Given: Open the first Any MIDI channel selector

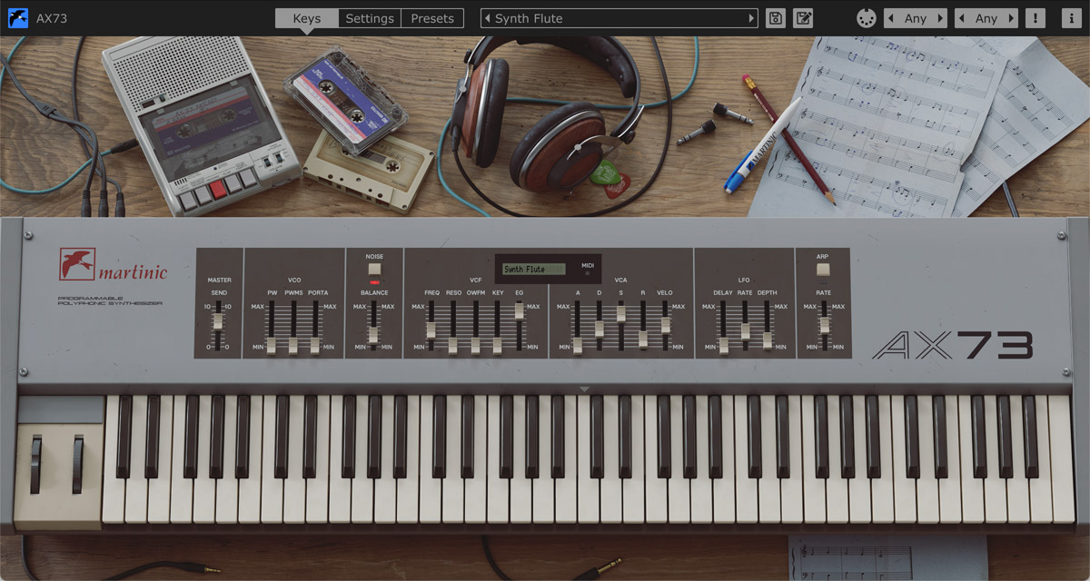Looking at the screenshot, I should tap(916, 17).
